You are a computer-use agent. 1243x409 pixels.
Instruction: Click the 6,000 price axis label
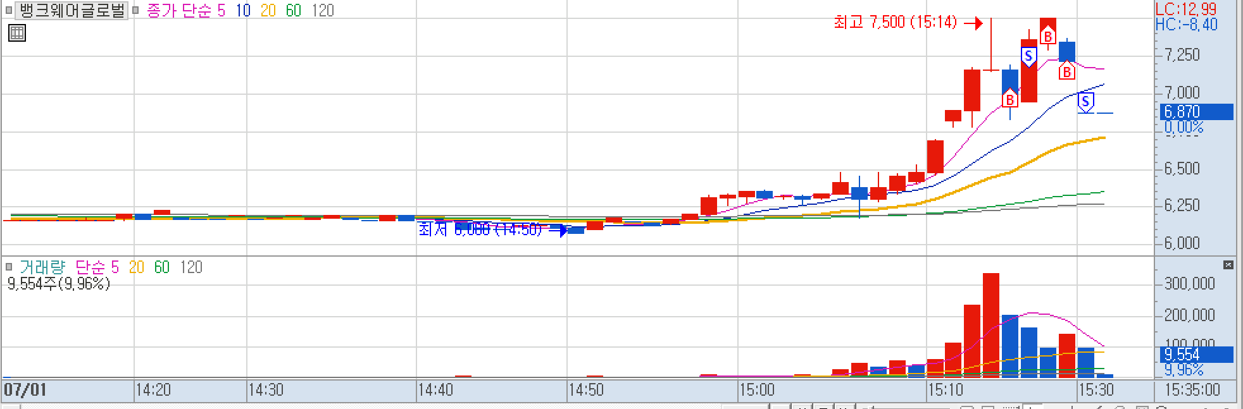point(1182,243)
